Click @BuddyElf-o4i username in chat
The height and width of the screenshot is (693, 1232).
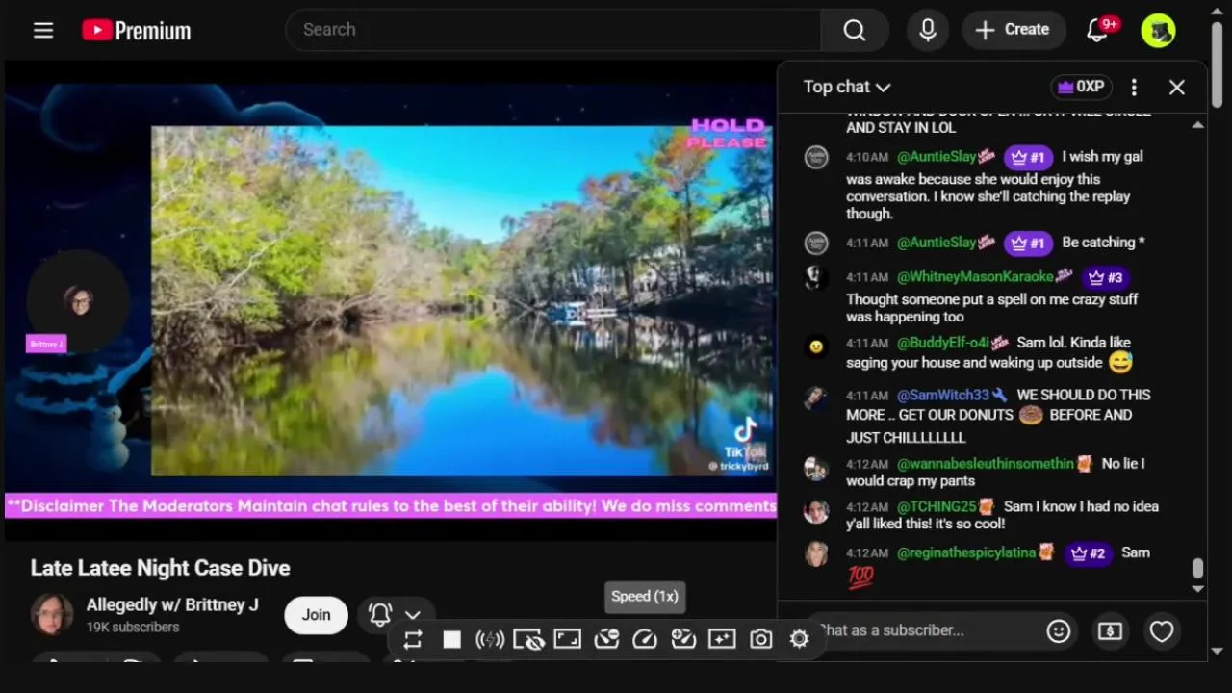point(943,343)
